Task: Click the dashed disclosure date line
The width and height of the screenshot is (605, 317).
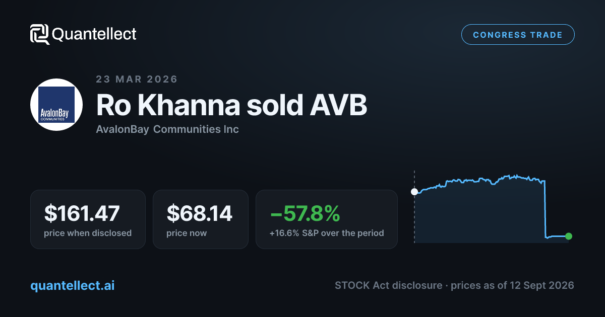Action: pos(414,206)
